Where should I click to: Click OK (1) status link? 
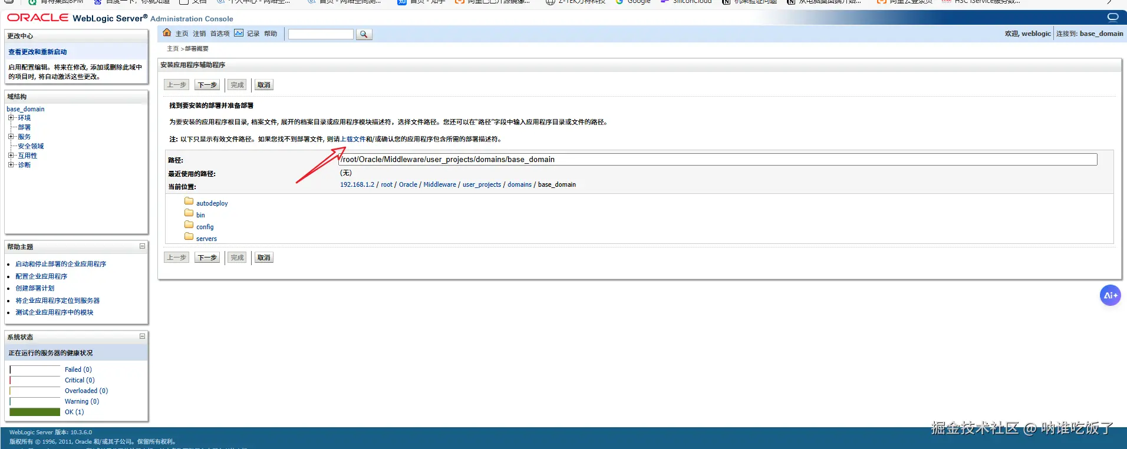(74, 412)
